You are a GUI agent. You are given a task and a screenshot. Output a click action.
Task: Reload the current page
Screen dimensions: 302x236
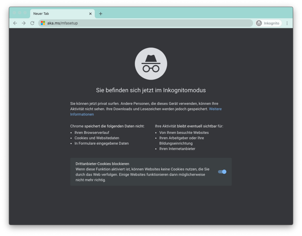click(32, 23)
